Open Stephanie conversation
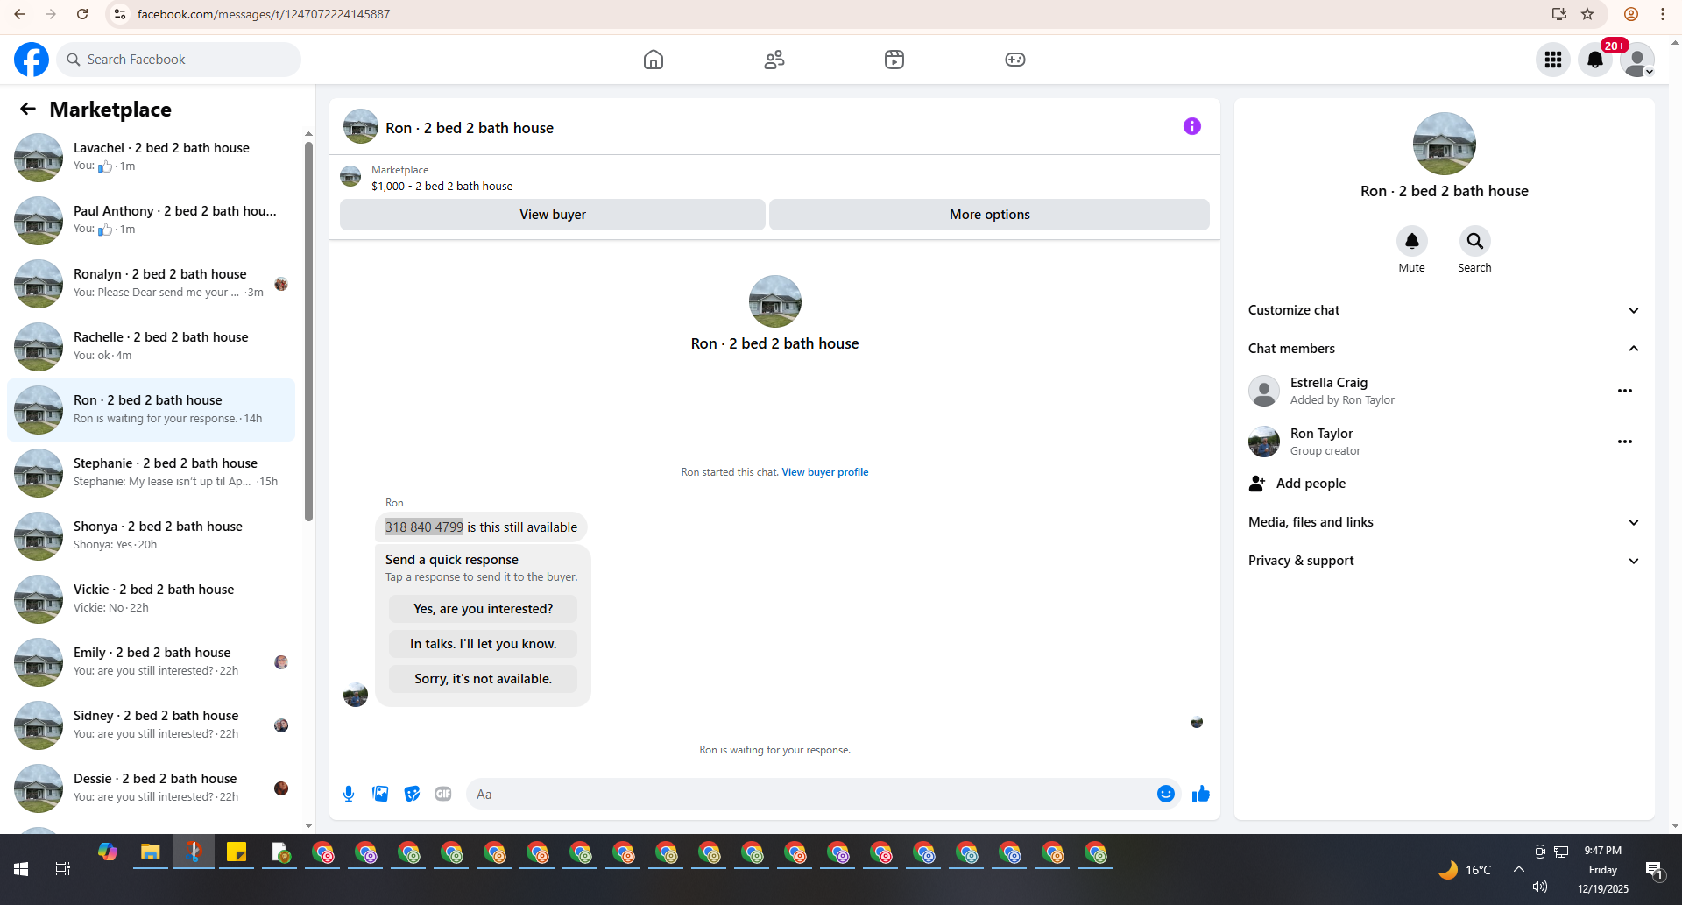The width and height of the screenshot is (1682, 905). (151, 473)
